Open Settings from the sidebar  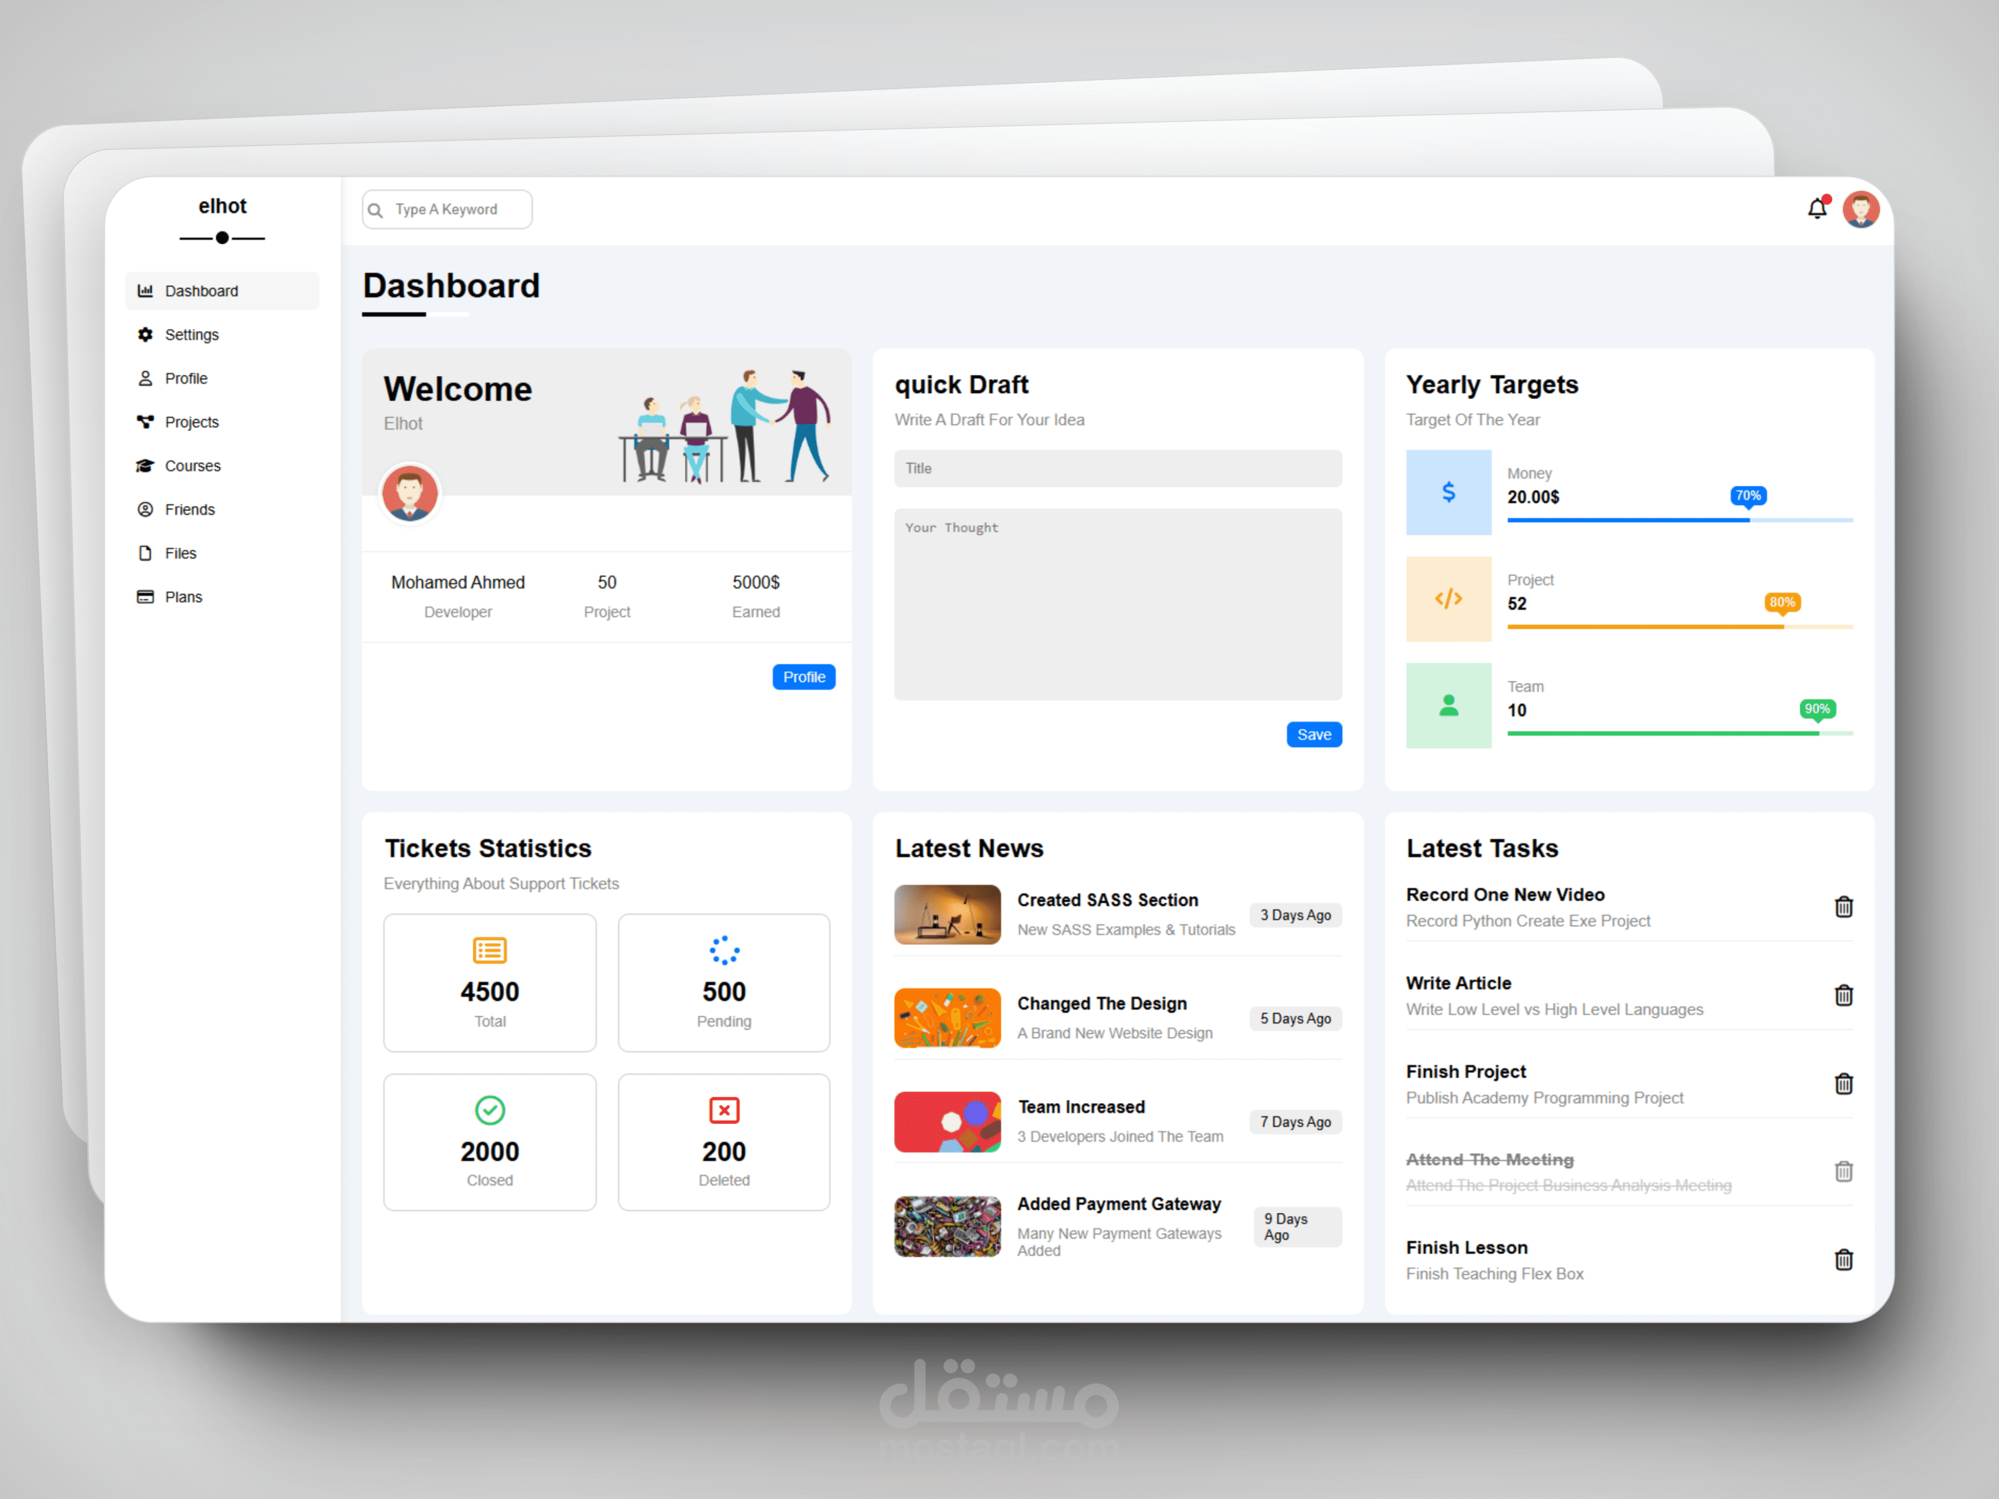(192, 334)
